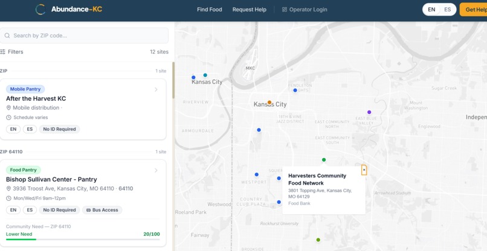
Task: Click the Abundance-KC circular logo icon
Action: tap(40, 9)
